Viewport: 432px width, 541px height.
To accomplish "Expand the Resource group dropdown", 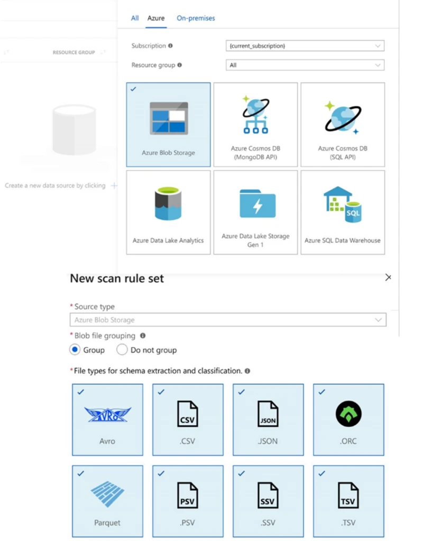I will click(305, 65).
